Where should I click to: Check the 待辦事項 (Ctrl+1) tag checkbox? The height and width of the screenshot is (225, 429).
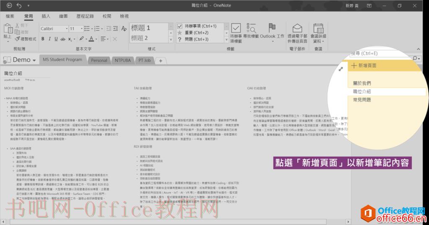pos(180,26)
